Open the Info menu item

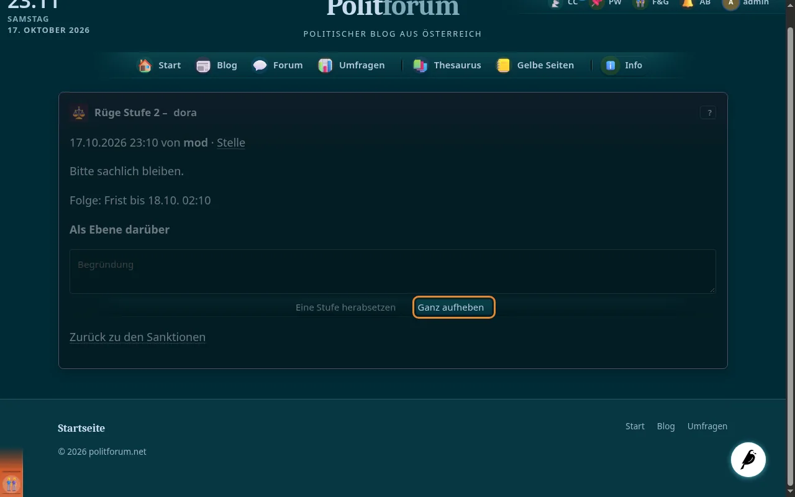pyautogui.click(x=623, y=65)
